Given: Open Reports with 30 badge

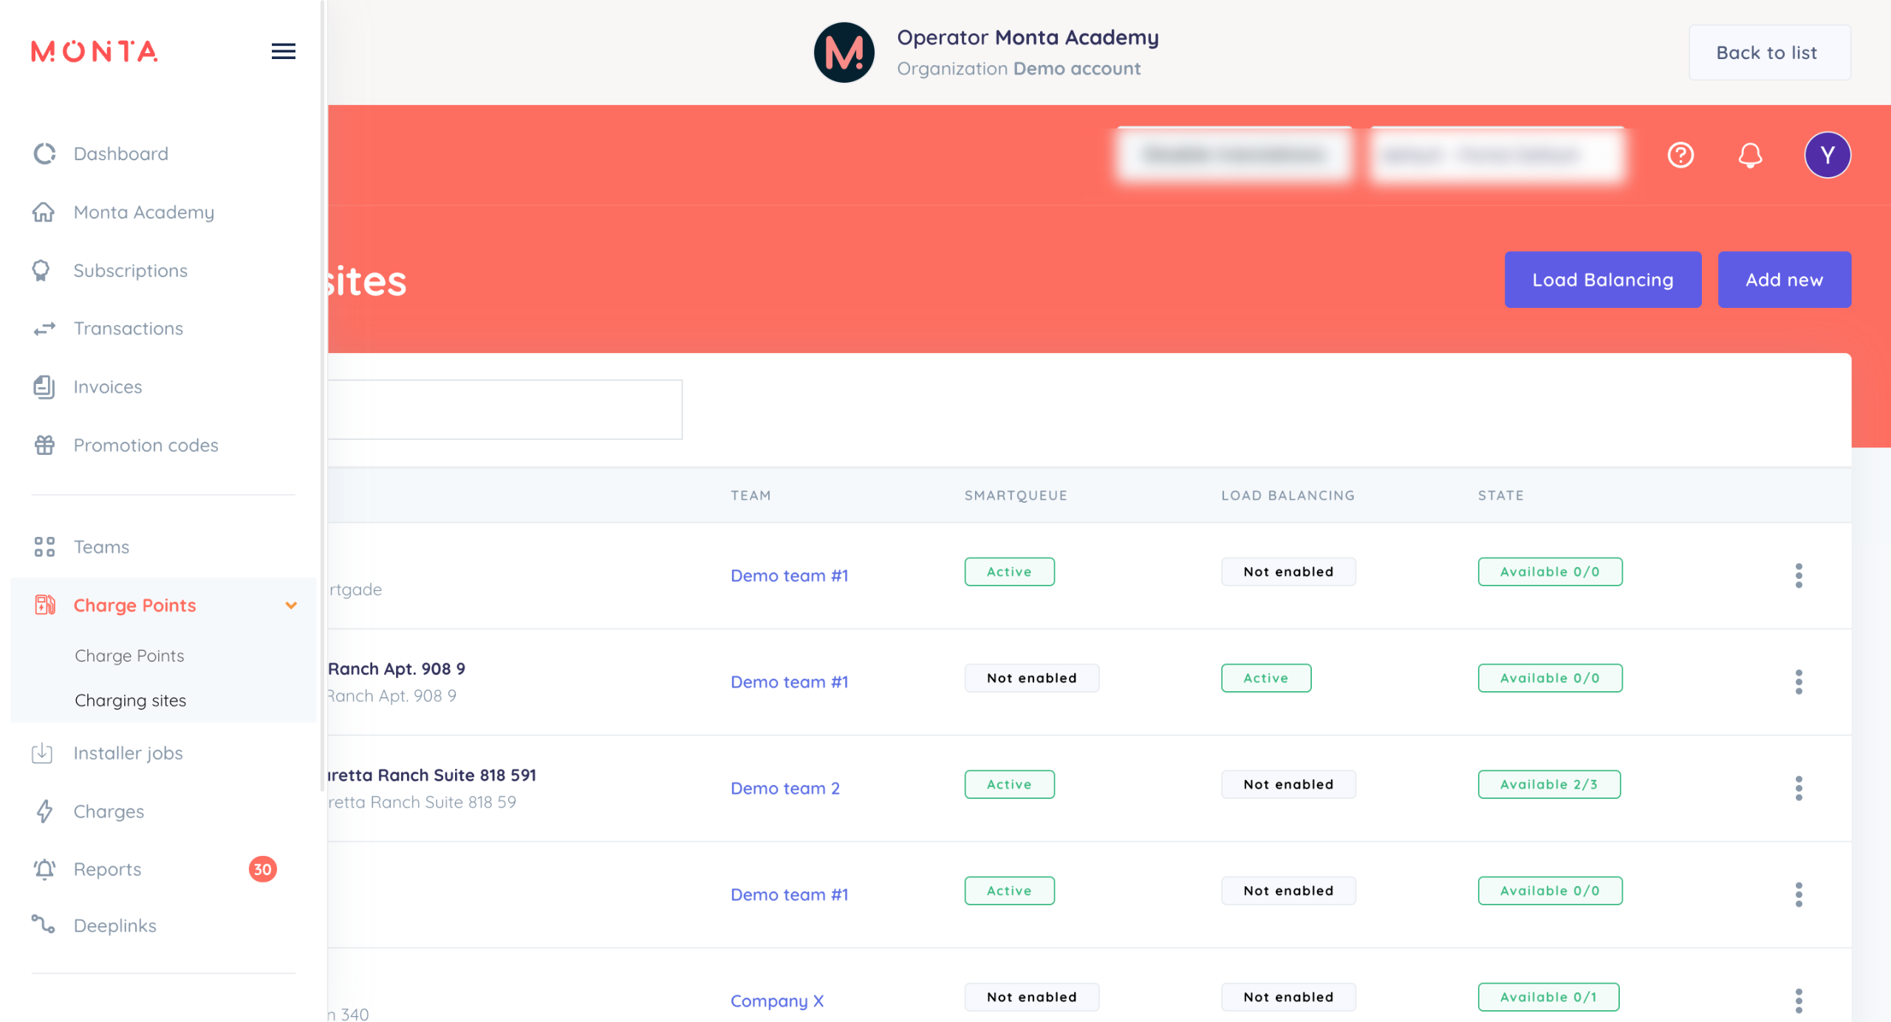Looking at the screenshot, I should tap(107, 869).
